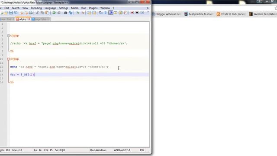Open a file with the toolbar folder icon
Viewport: 277px width, 156px height.
point(6,13)
